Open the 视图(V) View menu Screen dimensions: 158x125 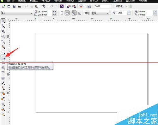point(34,1)
